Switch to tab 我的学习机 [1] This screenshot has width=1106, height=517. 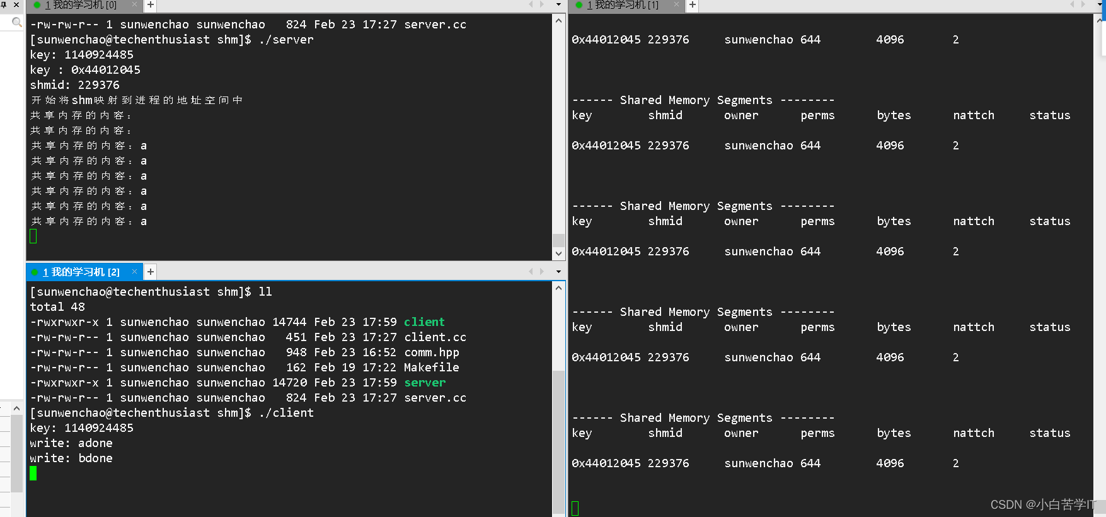pyautogui.click(x=623, y=5)
